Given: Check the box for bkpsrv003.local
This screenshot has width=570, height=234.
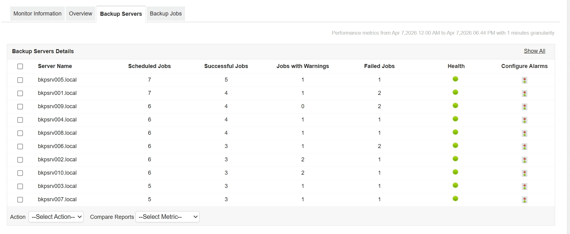Looking at the screenshot, I should [x=20, y=186].
